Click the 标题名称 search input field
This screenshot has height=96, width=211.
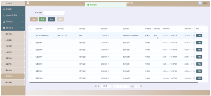[x=54, y=13]
